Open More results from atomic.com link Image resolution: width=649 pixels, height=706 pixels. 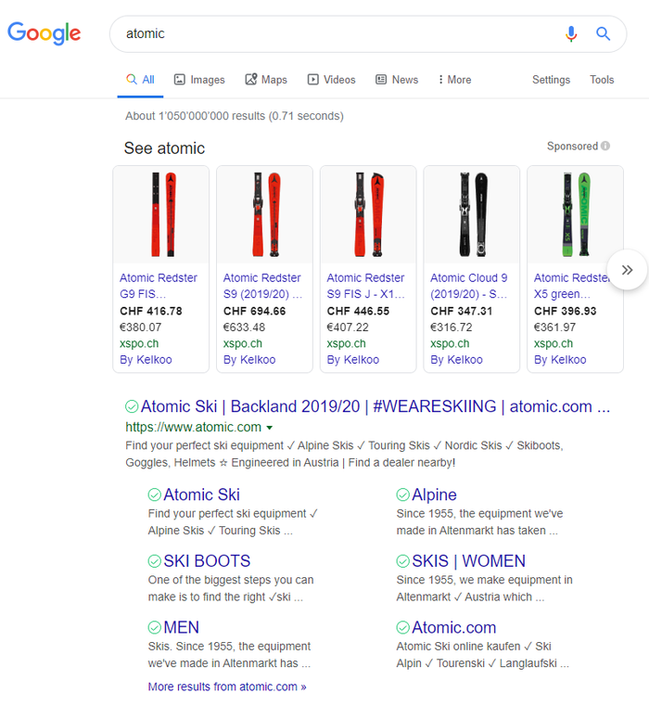(x=227, y=687)
